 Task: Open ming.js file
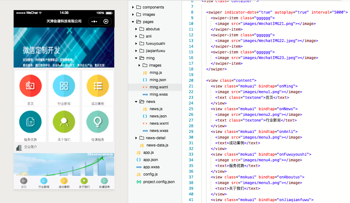click(156, 73)
